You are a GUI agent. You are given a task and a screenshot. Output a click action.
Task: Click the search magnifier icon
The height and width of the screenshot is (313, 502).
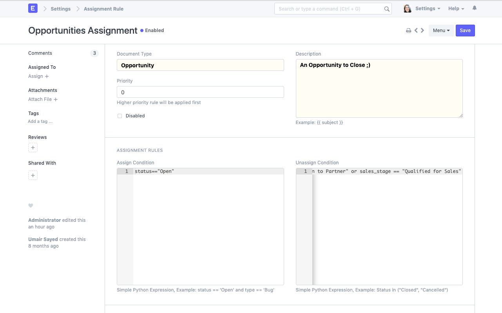(x=386, y=9)
